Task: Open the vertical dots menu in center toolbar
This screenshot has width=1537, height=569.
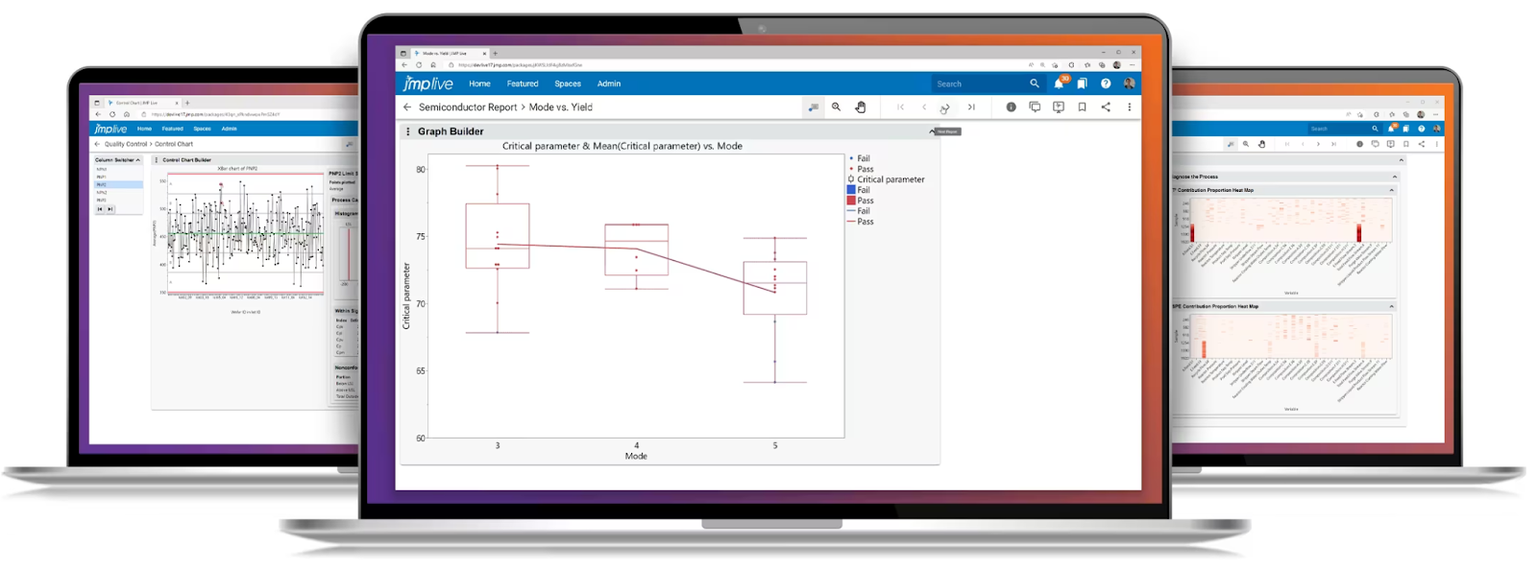Action: pyautogui.click(x=1130, y=107)
